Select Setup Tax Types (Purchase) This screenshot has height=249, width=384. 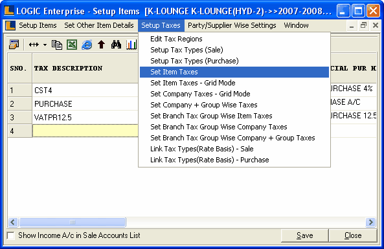click(x=234, y=61)
